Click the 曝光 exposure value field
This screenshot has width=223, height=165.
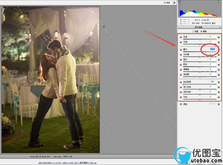tap(212, 49)
